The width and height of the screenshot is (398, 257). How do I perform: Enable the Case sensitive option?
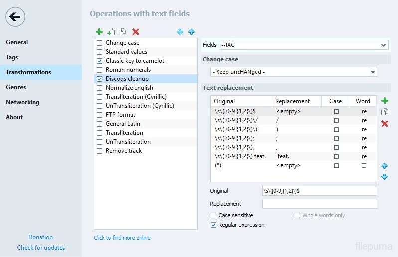pos(214,216)
